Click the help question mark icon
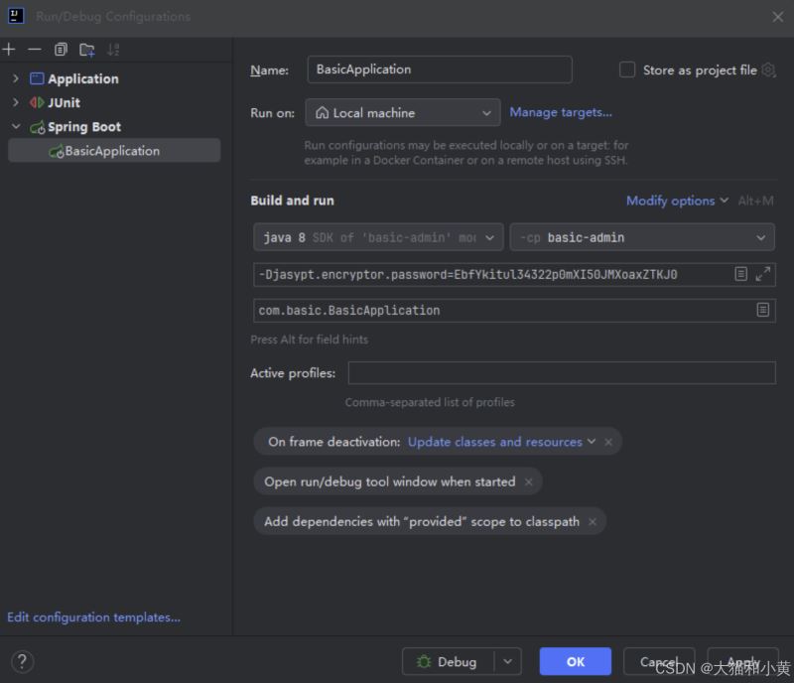 pos(22,661)
